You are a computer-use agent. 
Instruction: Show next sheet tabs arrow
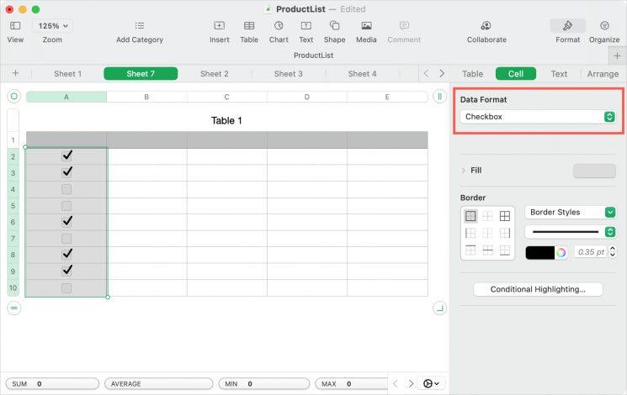[x=442, y=73]
